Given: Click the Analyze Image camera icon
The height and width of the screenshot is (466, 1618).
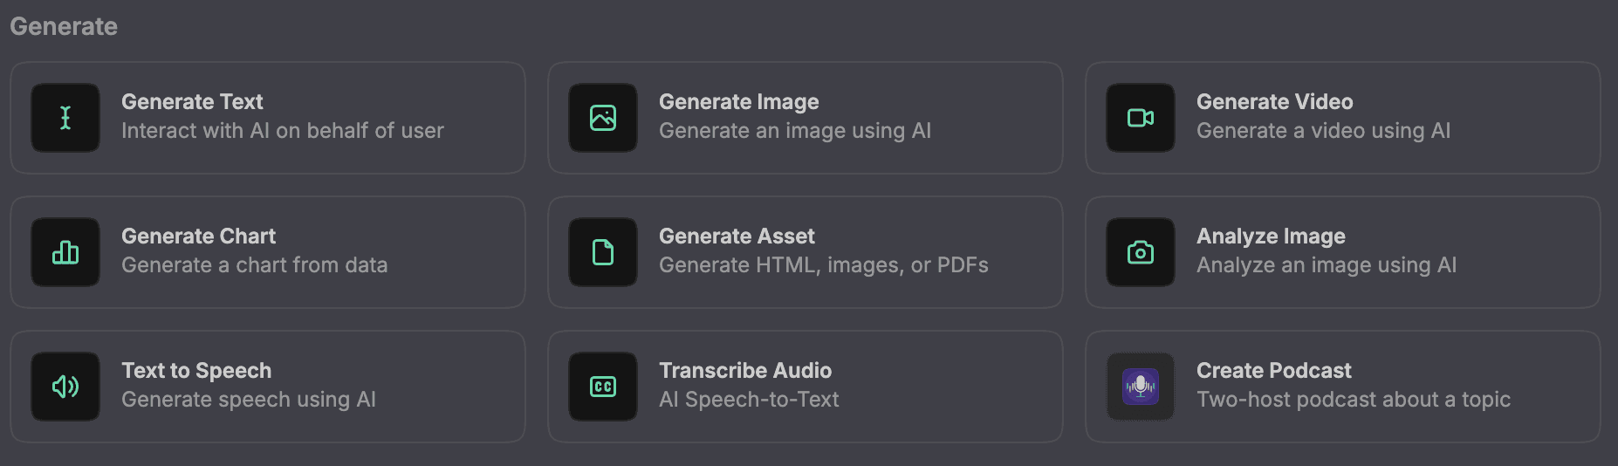Looking at the screenshot, I should [x=1141, y=252].
